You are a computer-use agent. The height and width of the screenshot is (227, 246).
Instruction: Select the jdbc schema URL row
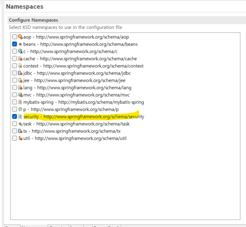pos(77,73)
